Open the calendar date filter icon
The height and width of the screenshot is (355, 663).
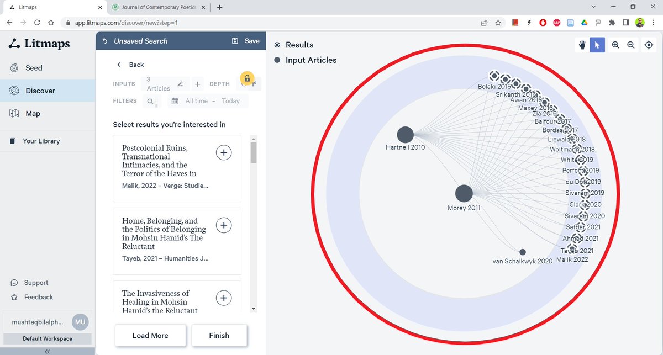[175, 100]
